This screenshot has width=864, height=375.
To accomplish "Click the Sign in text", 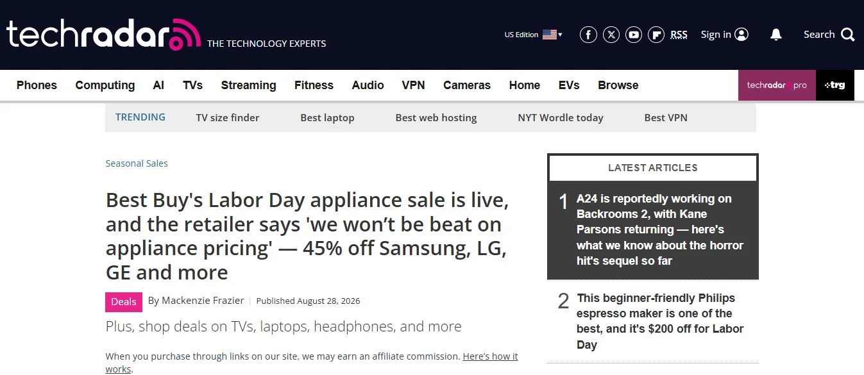I will click(716, 35).
